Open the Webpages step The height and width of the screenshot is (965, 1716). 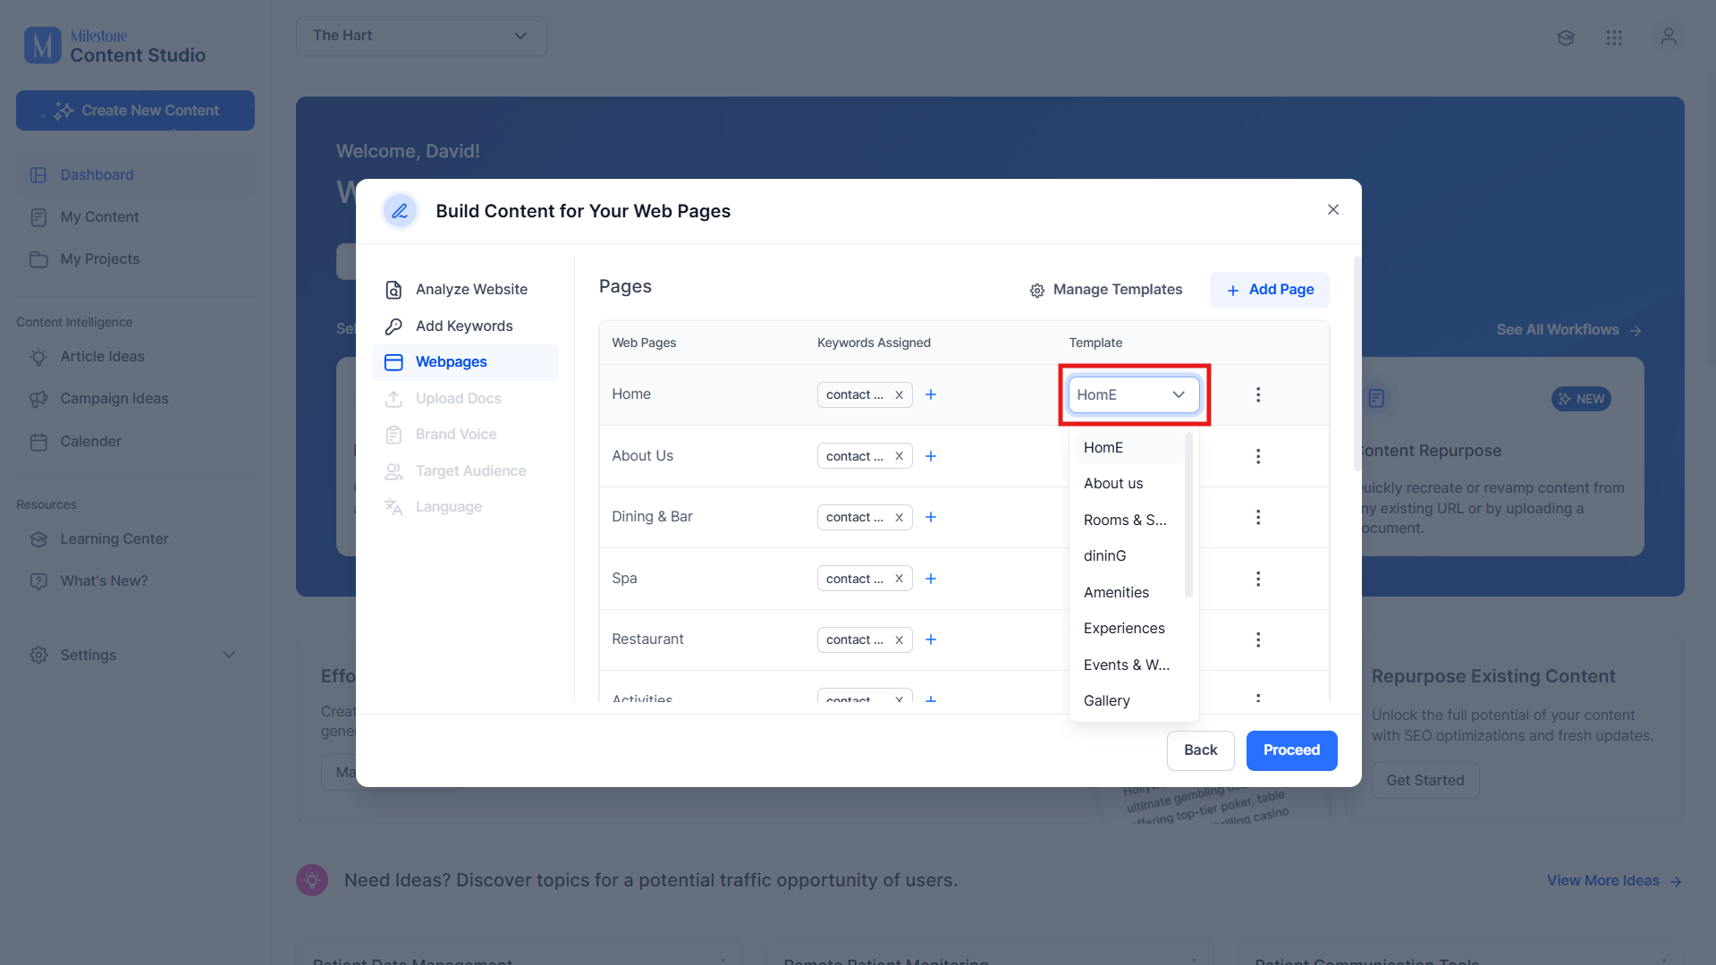(x=465, y=362)
